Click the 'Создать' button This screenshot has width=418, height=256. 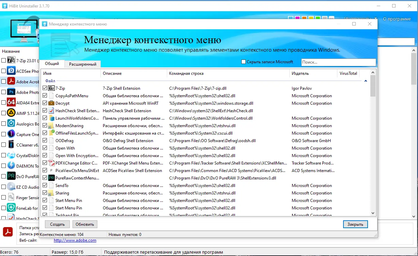(x=57, y=224)
